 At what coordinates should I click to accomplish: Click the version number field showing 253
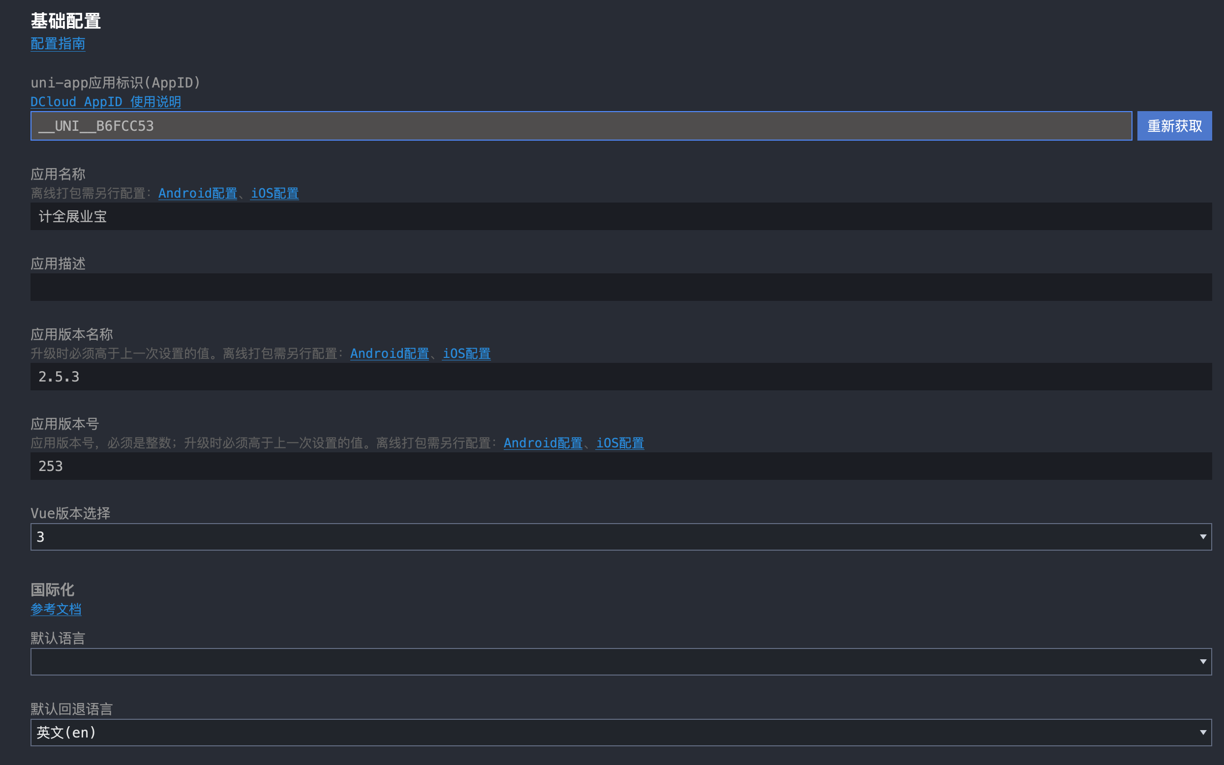(x=620, y=467)
